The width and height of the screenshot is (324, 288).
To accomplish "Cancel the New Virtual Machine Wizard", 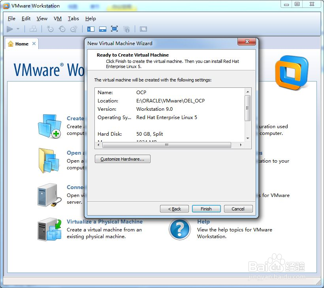I will [x=238, y=209].
